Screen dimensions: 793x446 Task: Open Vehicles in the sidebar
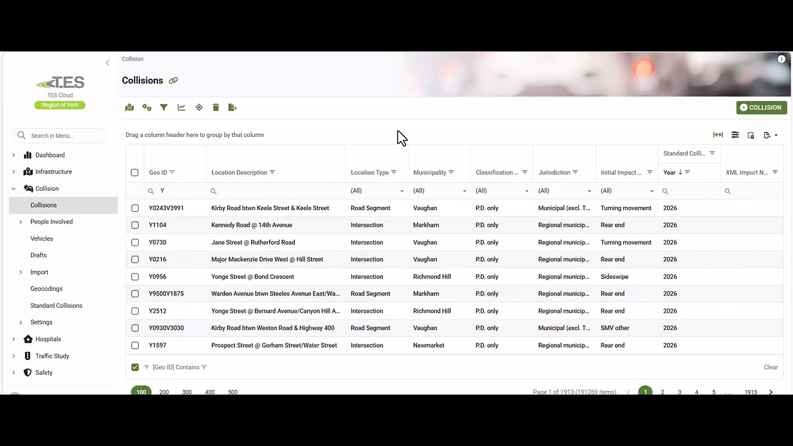pos(42,238)
